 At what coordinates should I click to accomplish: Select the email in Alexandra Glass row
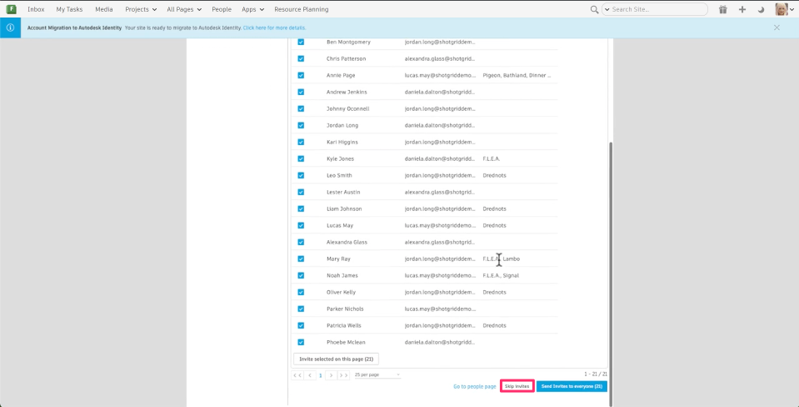[440, 242]
